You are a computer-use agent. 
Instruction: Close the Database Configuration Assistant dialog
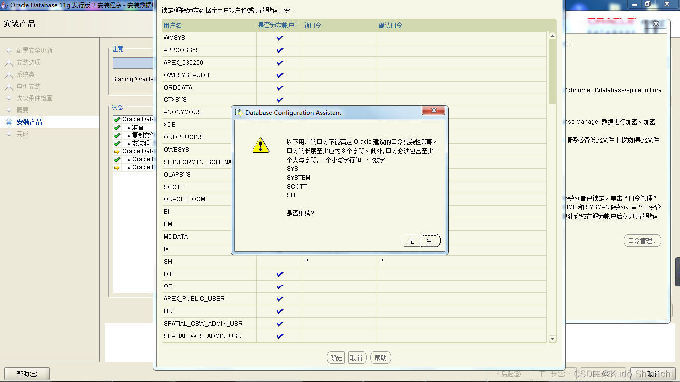pos(433,111)
